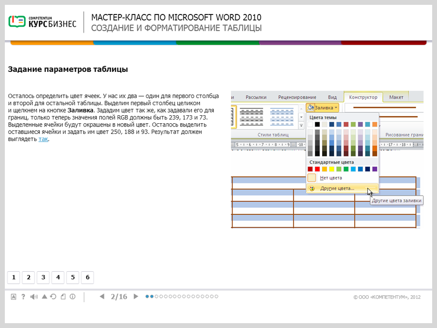Open step 3 of the lesson
This screenshot has height=328, width=437.
43,278
